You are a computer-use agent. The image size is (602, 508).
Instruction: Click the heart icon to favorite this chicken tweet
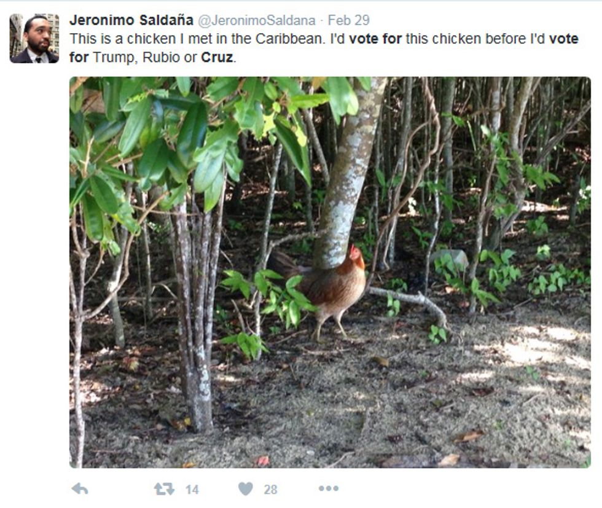click(x=246, y=489)
